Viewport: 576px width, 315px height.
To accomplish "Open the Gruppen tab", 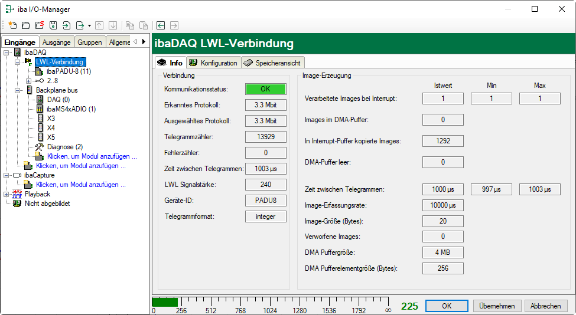I will [x=90, y=42].
